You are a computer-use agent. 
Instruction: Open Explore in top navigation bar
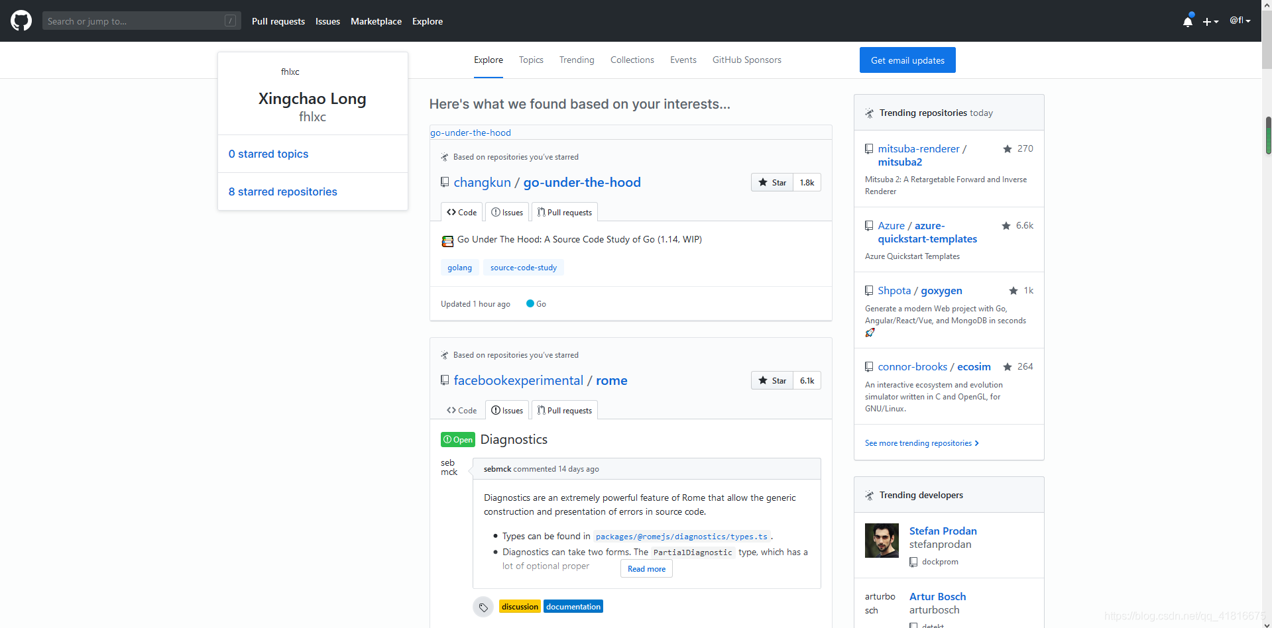tap(428, 21)
